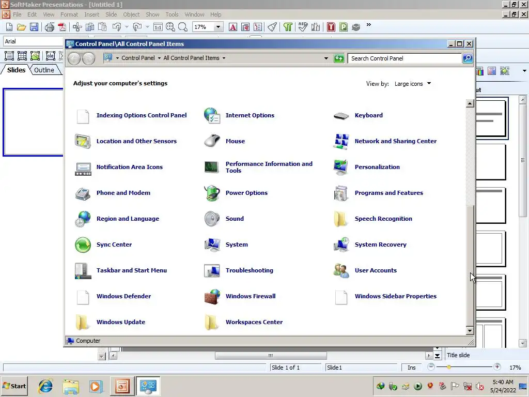Open the Undo history dropdown arrow
This screenshot has width=529, height=397.
pyautogui.click(x=127, y=27)
